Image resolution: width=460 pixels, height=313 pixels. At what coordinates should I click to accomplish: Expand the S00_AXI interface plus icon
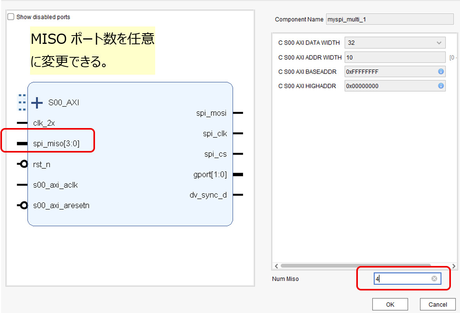tap(37, 103)
